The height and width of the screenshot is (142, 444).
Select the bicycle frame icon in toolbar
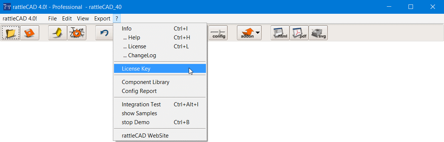[77, 33]
